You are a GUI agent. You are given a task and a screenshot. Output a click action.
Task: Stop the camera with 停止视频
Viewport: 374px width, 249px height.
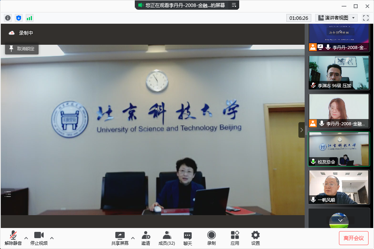coord(39,238)
